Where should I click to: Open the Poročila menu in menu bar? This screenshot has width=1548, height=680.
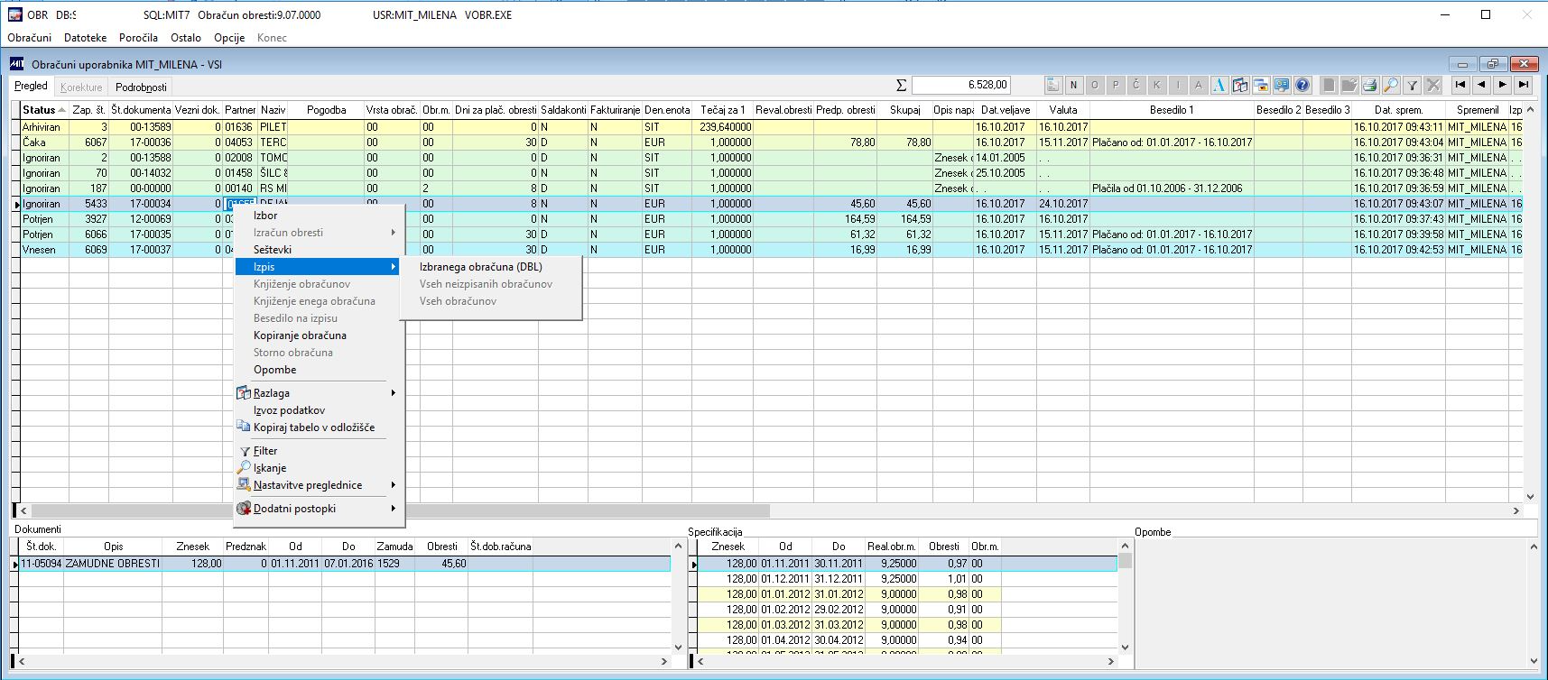(x=138, y=38)
